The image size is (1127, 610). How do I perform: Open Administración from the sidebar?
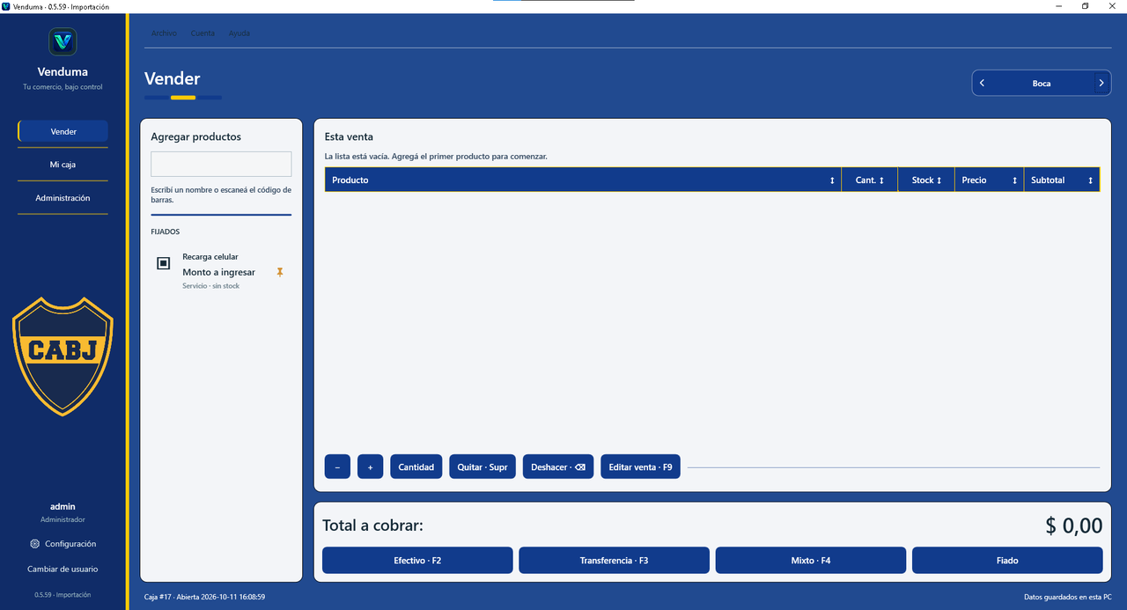point(63,198)
